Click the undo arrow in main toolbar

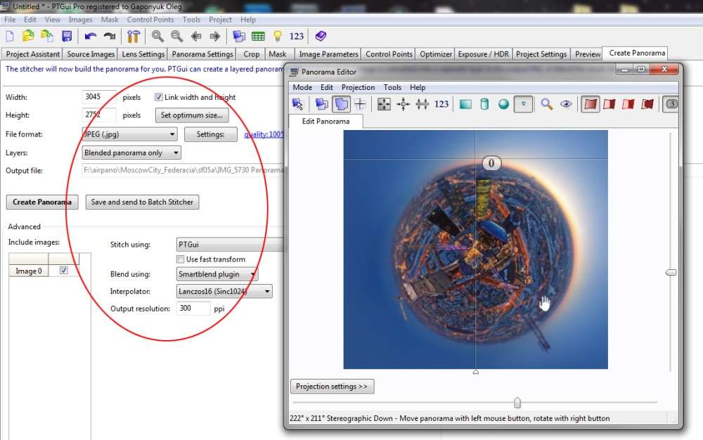tap(90, 36)
